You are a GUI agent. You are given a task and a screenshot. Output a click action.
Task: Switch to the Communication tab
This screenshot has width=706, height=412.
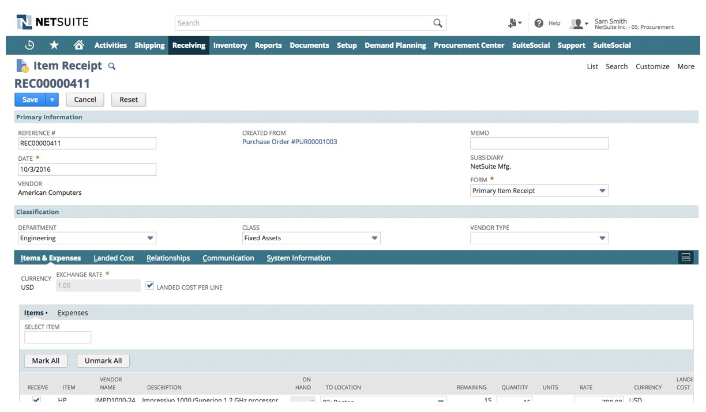point(228,258)
